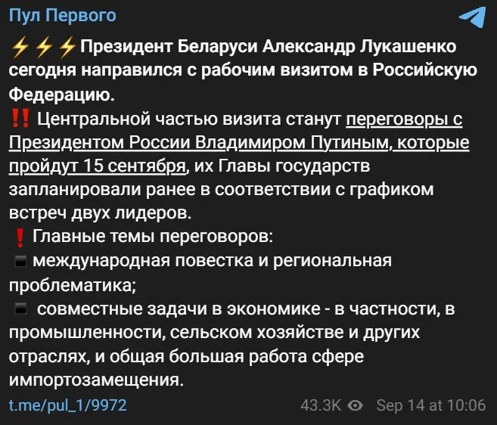Open the 'Пул Первого' channel name
The width and height of the screenshot is (497, 425).
click(x=62, y=17)
